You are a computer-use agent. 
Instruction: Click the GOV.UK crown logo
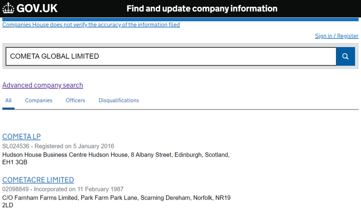pos(8,8)
